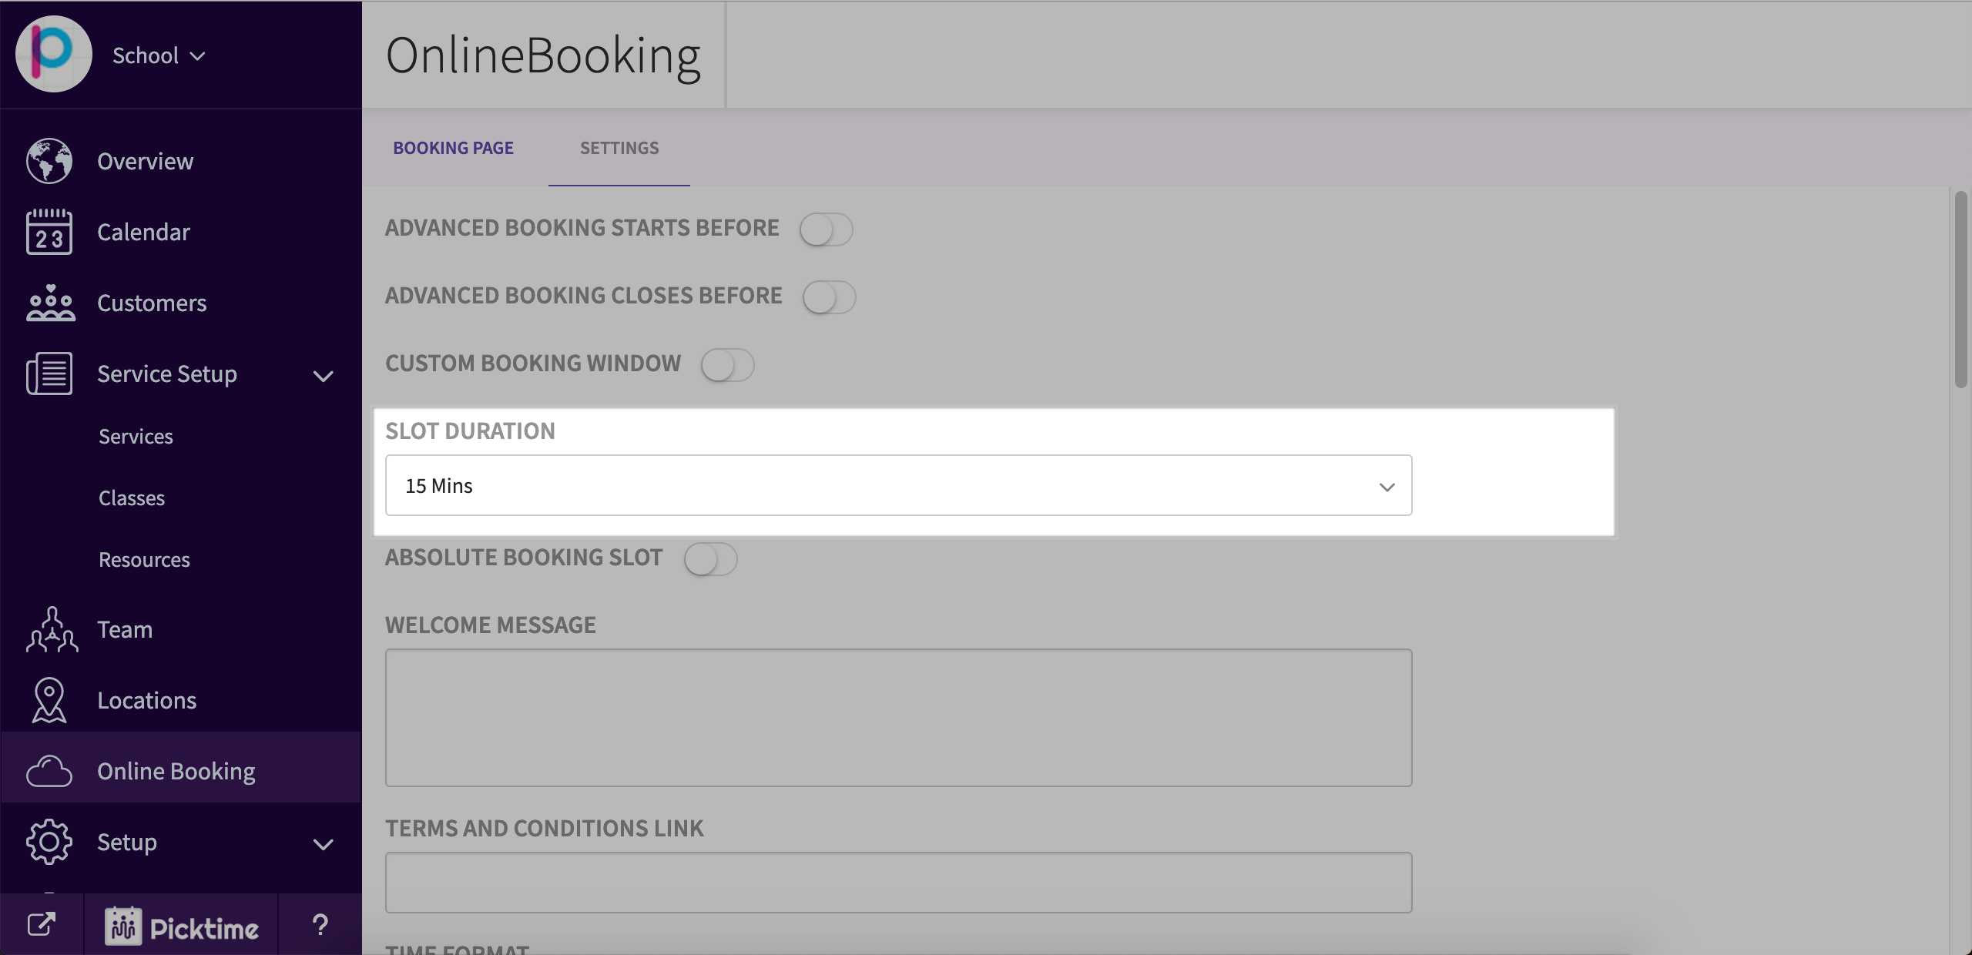Viewport: 1972px width, 955px height.
Task: Open the Calendar icon in sidebar
Action: point(49,232)
